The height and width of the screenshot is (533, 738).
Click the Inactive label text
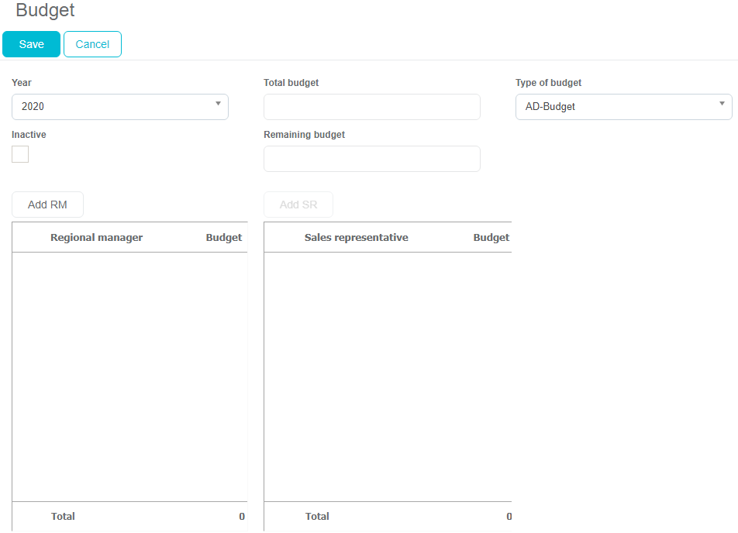[x=29, y=135]
